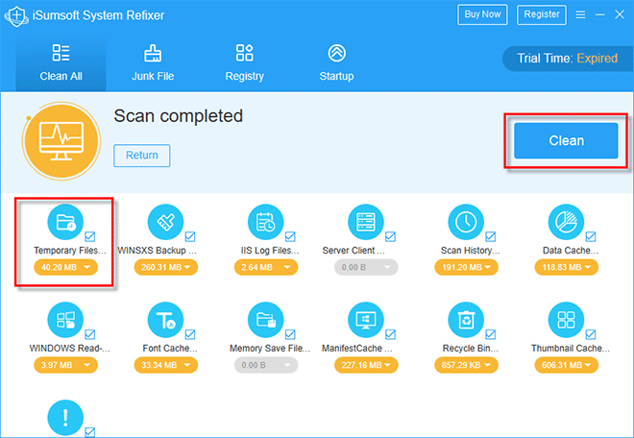Uncheck the Temporary Files checkbox
634x438 pixels.
coord(90,236)
